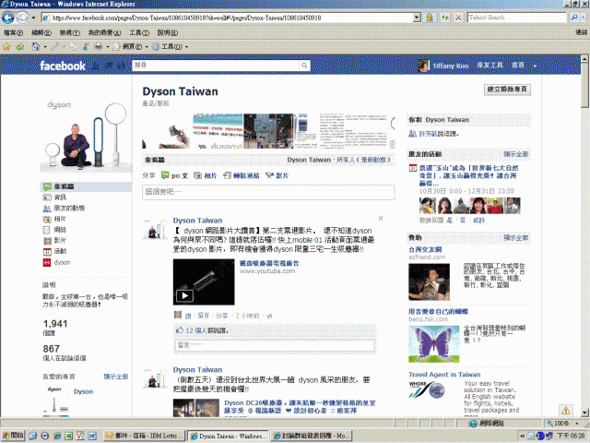Hide the first Dyson Taiwan post (x)
Image resolution: width=590 pixels, height=443 pixels.
pyautogui.click(x=381, y=218)
